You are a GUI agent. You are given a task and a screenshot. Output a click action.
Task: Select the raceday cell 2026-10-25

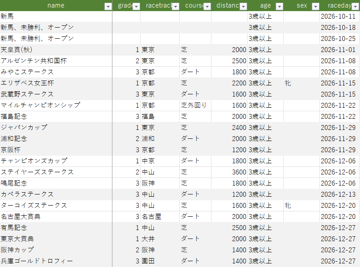point(339,39)
